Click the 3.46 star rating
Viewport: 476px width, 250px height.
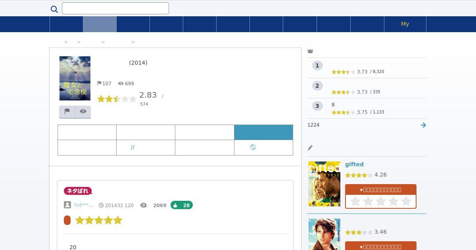click(x=359, y=232)
